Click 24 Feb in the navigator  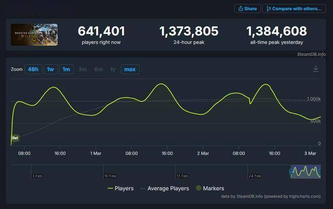coord(254,176)
